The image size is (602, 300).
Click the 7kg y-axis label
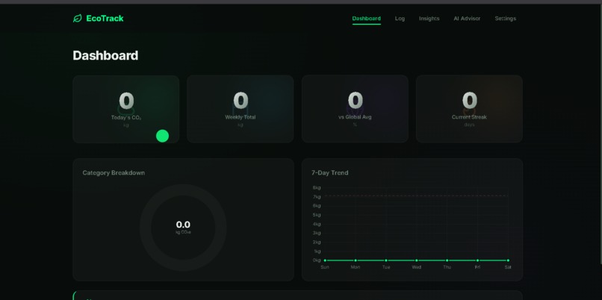click(x=317, y=197)
